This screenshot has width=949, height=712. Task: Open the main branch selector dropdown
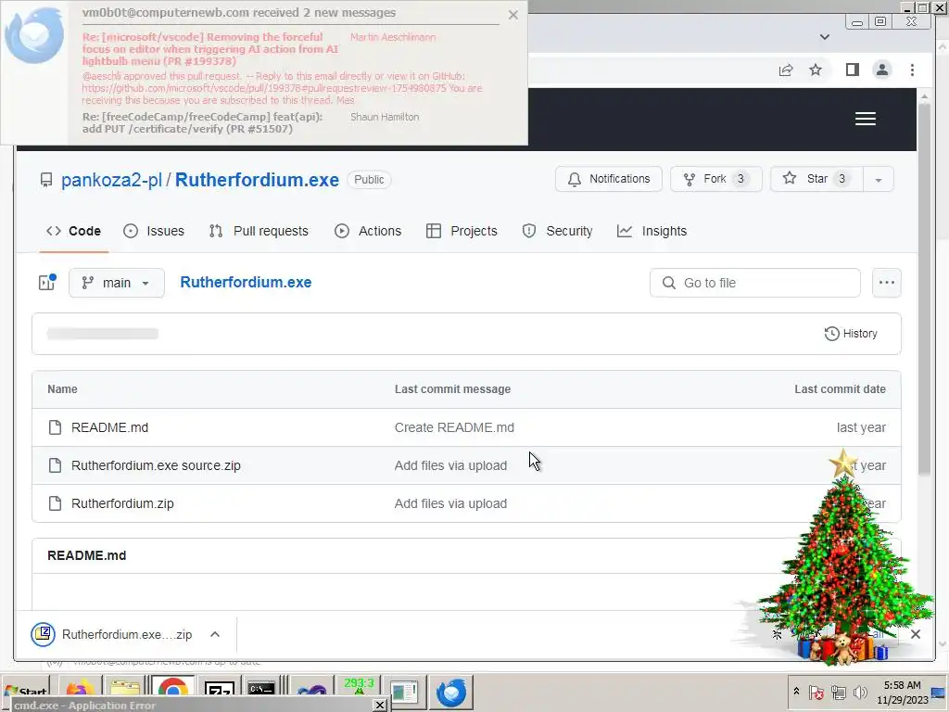[116, 283]
